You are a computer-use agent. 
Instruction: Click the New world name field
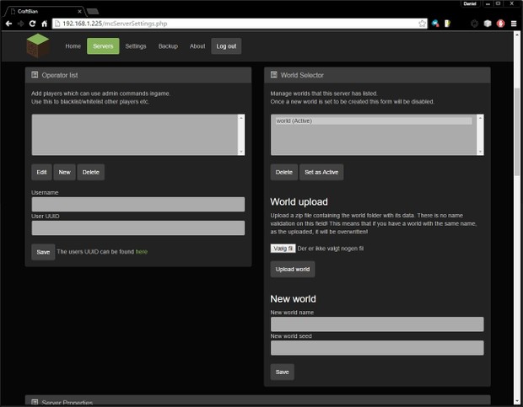pyautogui.click(x=377, y=324)
